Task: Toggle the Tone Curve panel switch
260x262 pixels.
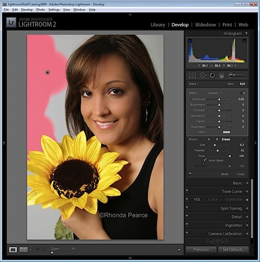Action: (x=187, y=190)
